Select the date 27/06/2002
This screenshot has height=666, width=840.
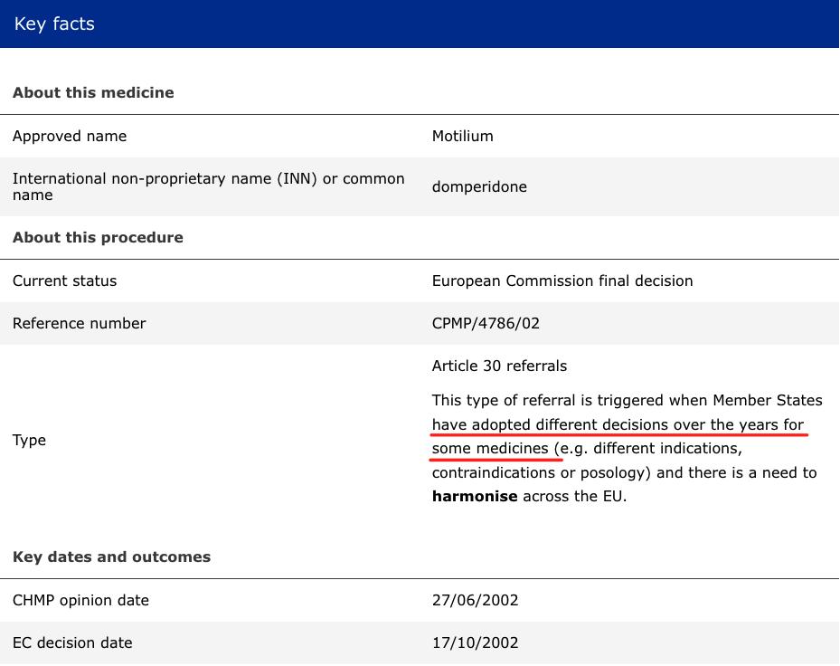click(x=475, y=601)
